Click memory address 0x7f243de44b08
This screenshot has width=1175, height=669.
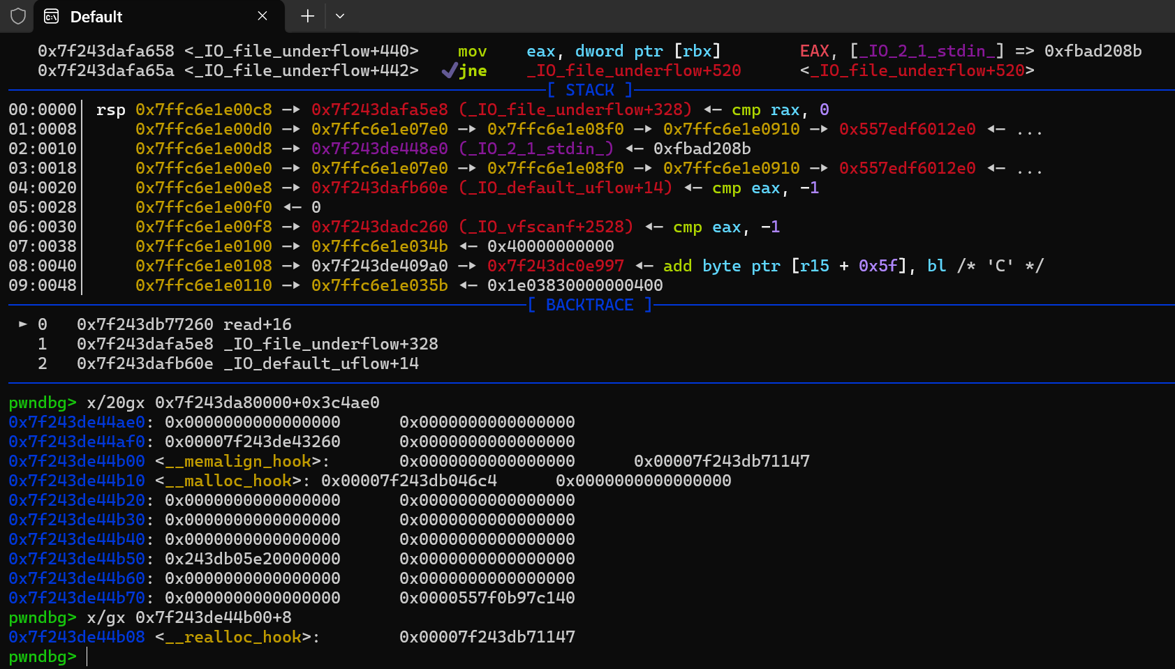77,637
